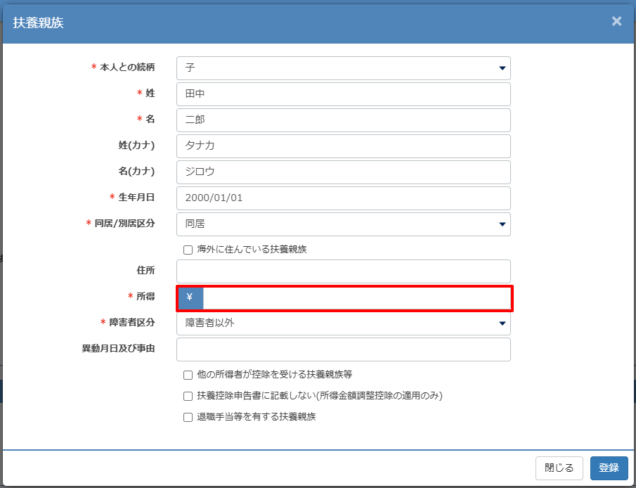
Task: Click the 閉じる button
Action: (x=559, y=468)
